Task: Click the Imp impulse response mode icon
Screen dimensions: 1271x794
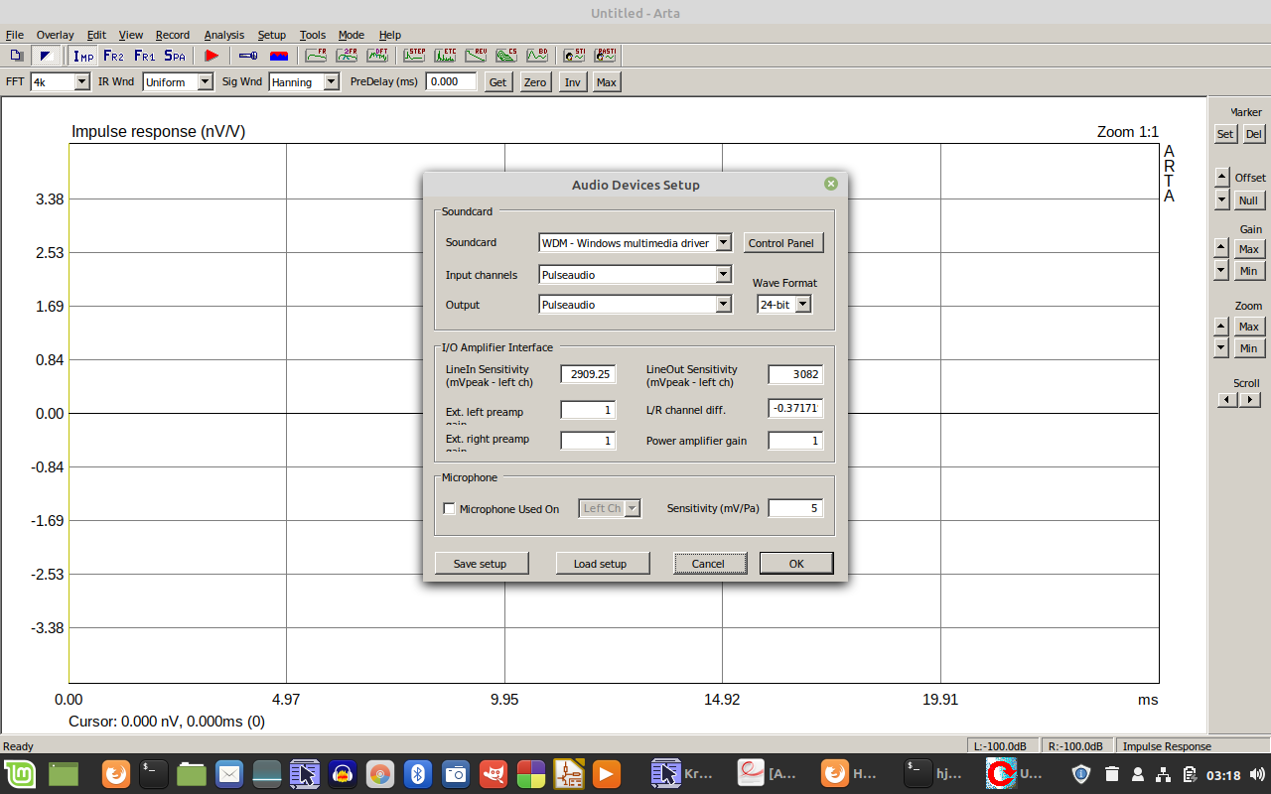Action: [83, 56]
